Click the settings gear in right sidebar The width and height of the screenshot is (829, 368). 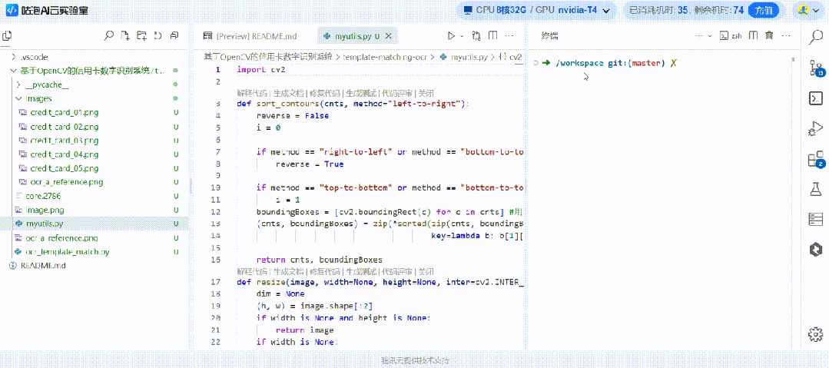815,333
